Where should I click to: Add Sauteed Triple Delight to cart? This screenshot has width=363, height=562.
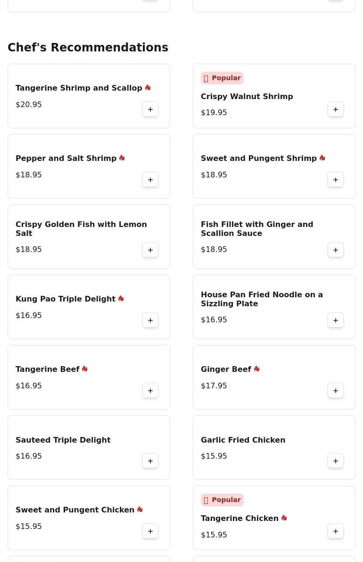click(x=150, y=461)
